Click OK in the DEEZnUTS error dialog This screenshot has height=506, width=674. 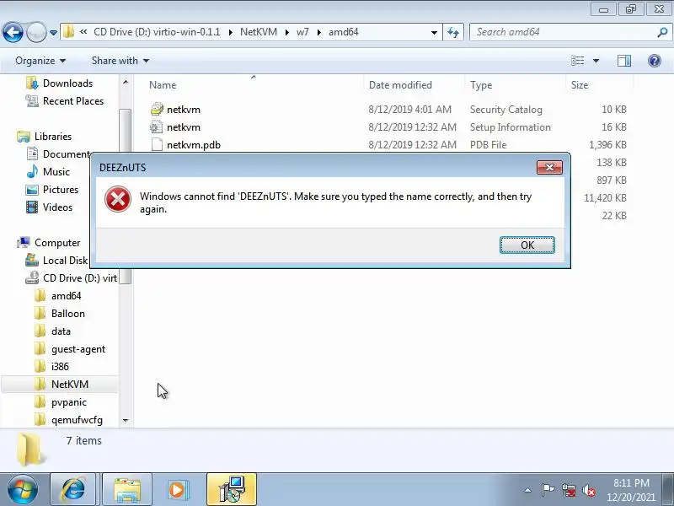pyautogui.click(x=527, y=245)
